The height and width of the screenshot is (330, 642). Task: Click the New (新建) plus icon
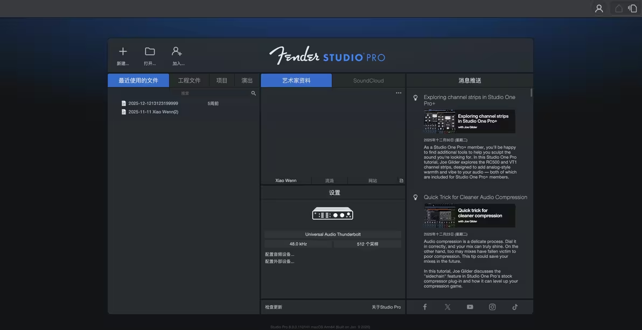pos(123,52)
